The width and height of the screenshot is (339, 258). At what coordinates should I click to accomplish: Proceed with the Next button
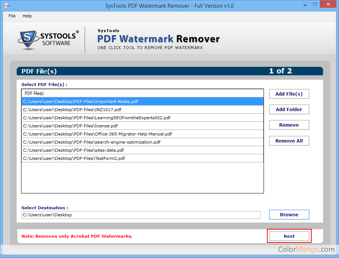tap(289, 236)
